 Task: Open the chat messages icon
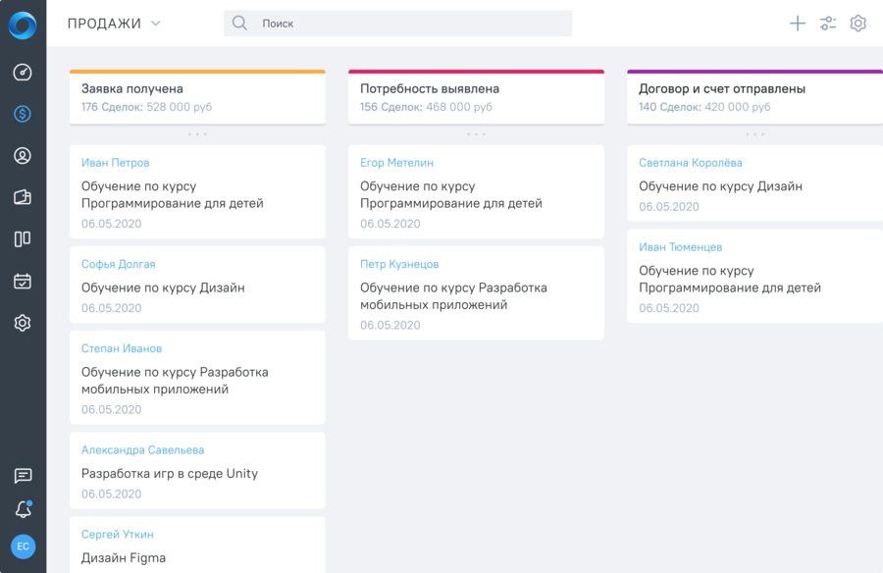point(24,476)
